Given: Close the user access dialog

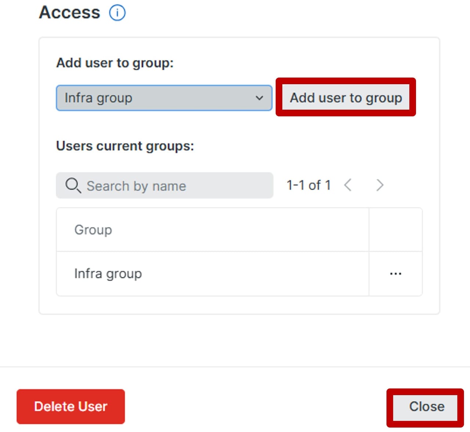Looking at the screenshot, I should pyautogui.click(x=426, y=407).
